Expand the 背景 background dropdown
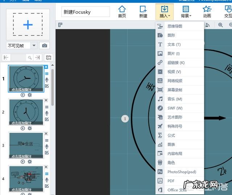This screenshot has height=195, width=232. point(186,11)
